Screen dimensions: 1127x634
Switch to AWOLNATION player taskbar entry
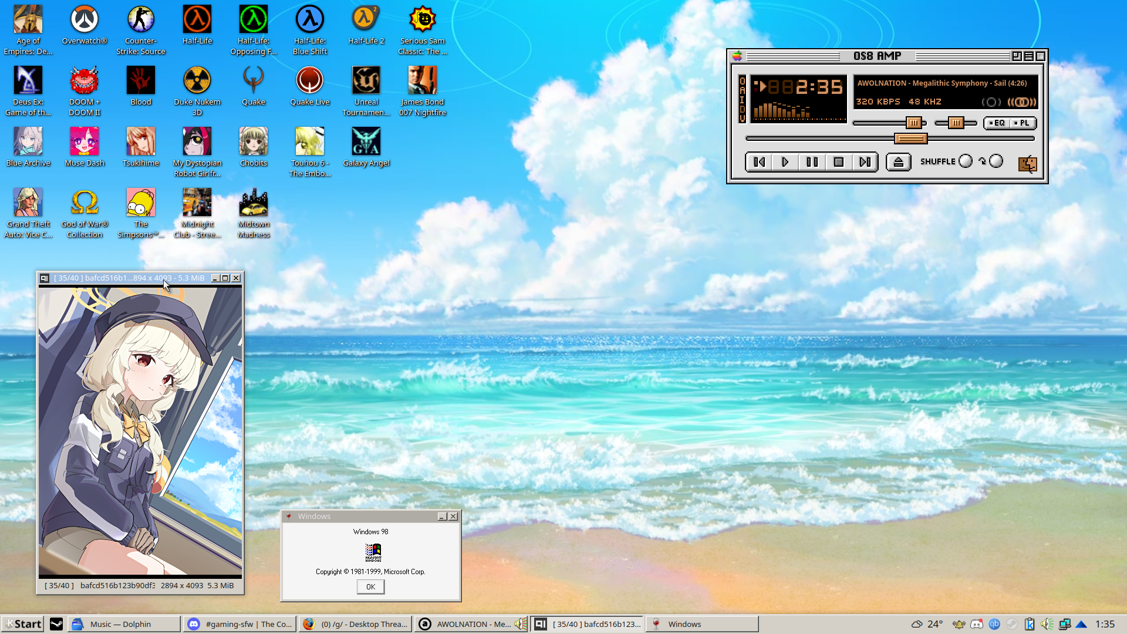click(471, 624)
